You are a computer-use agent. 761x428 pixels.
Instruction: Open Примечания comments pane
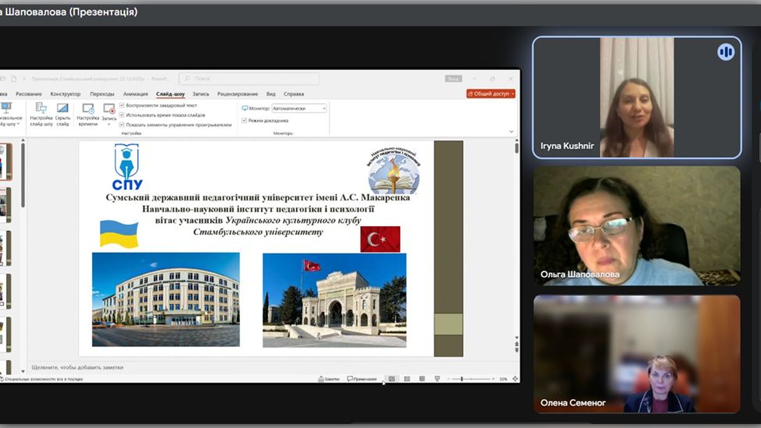point(362,379)
